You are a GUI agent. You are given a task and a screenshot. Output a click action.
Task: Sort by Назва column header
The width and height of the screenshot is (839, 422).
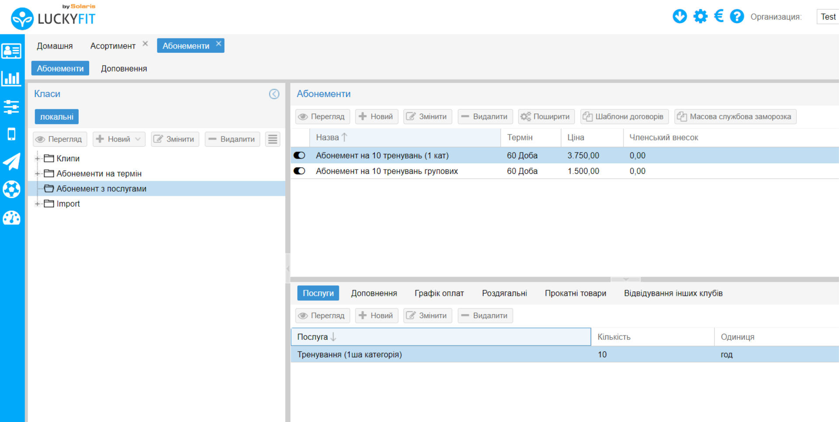point(405,137)
